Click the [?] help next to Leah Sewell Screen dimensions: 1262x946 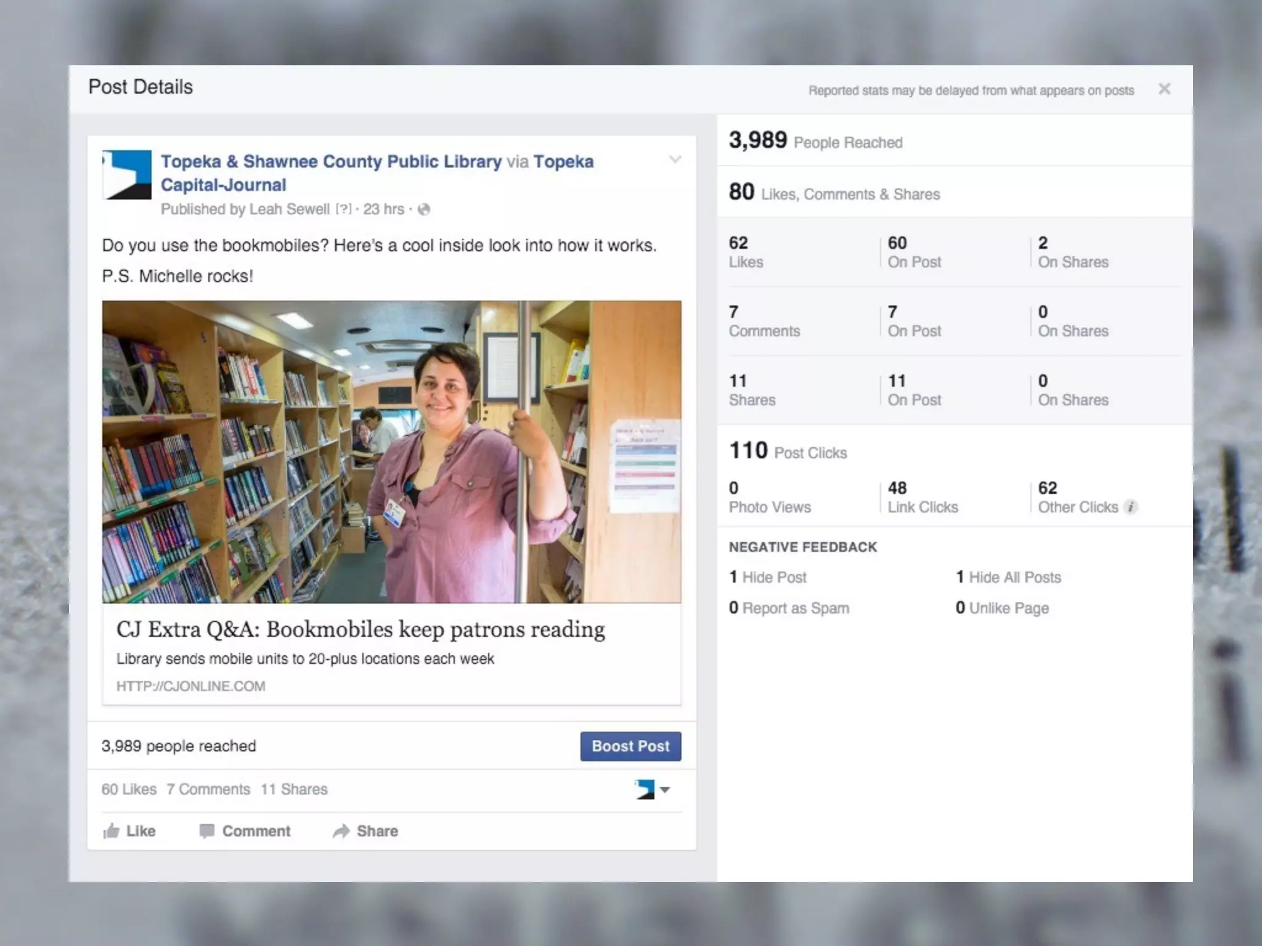point(343,209)
